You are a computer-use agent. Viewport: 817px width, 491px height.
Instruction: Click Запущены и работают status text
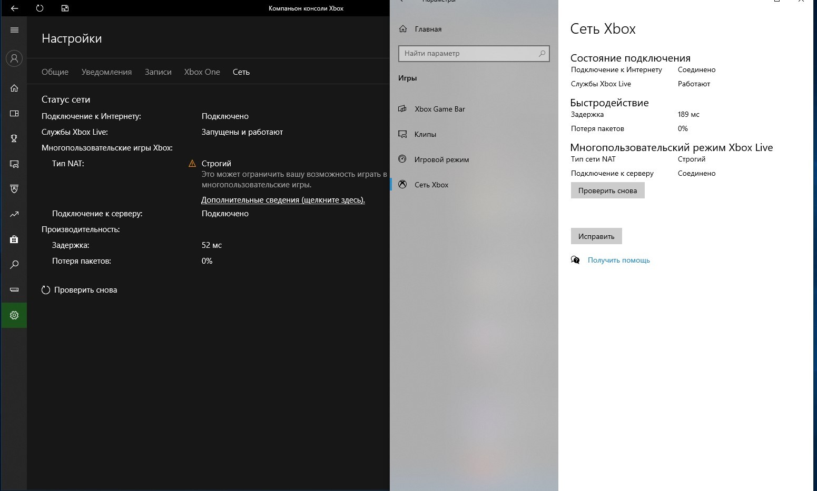[242, 132]
